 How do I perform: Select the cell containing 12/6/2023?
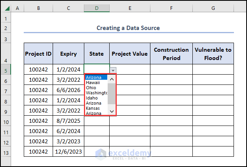68,152
